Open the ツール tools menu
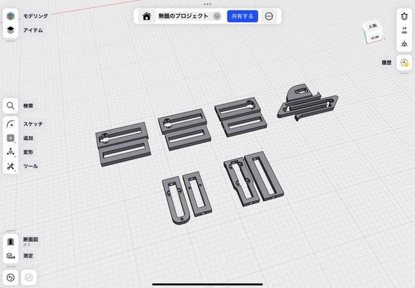This screenshot has height=288, width=415. pos(11,166)
